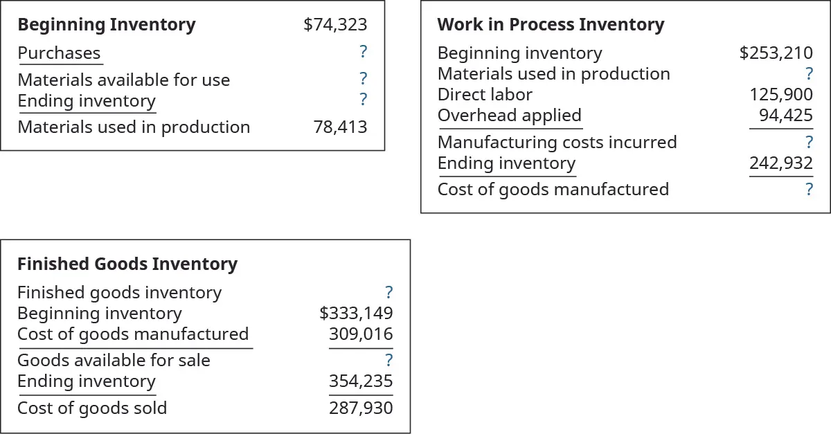831x434 pixels.
Task: Select the "Overhead applied" label
Action: 509,115
